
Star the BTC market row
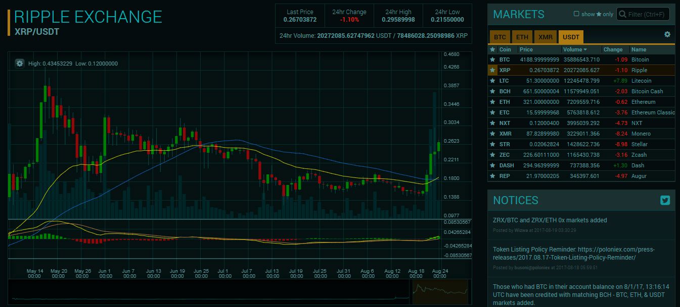pos(492,59)
